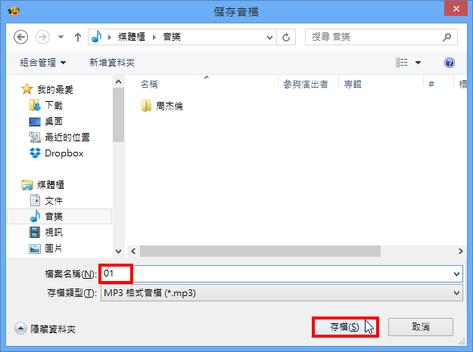Image resolution: width=473 pixels, height=352 pixels.
Task: Open 桌面 from the navigation pane
Action: tap(46, 122)
